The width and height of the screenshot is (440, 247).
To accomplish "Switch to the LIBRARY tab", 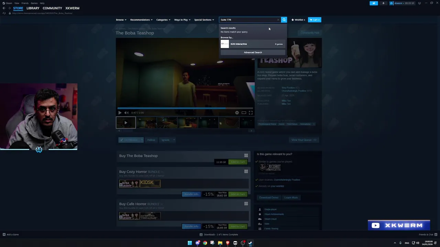I will point(33,8).
